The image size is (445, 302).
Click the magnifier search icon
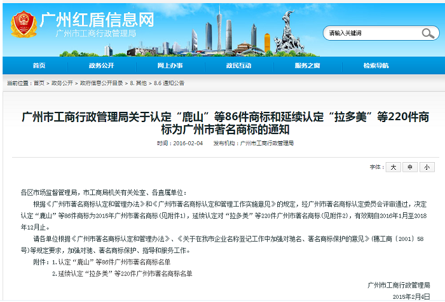click(432, 32)
